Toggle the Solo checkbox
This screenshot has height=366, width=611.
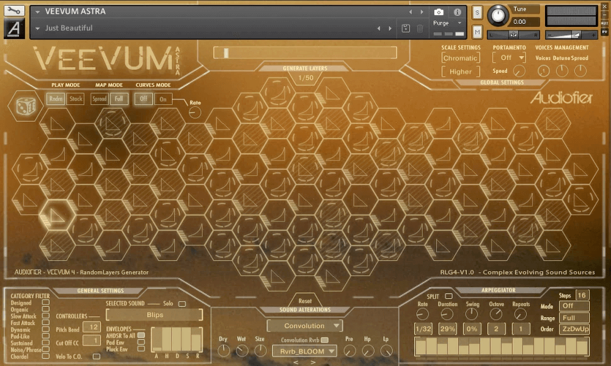tap(182, 304)
